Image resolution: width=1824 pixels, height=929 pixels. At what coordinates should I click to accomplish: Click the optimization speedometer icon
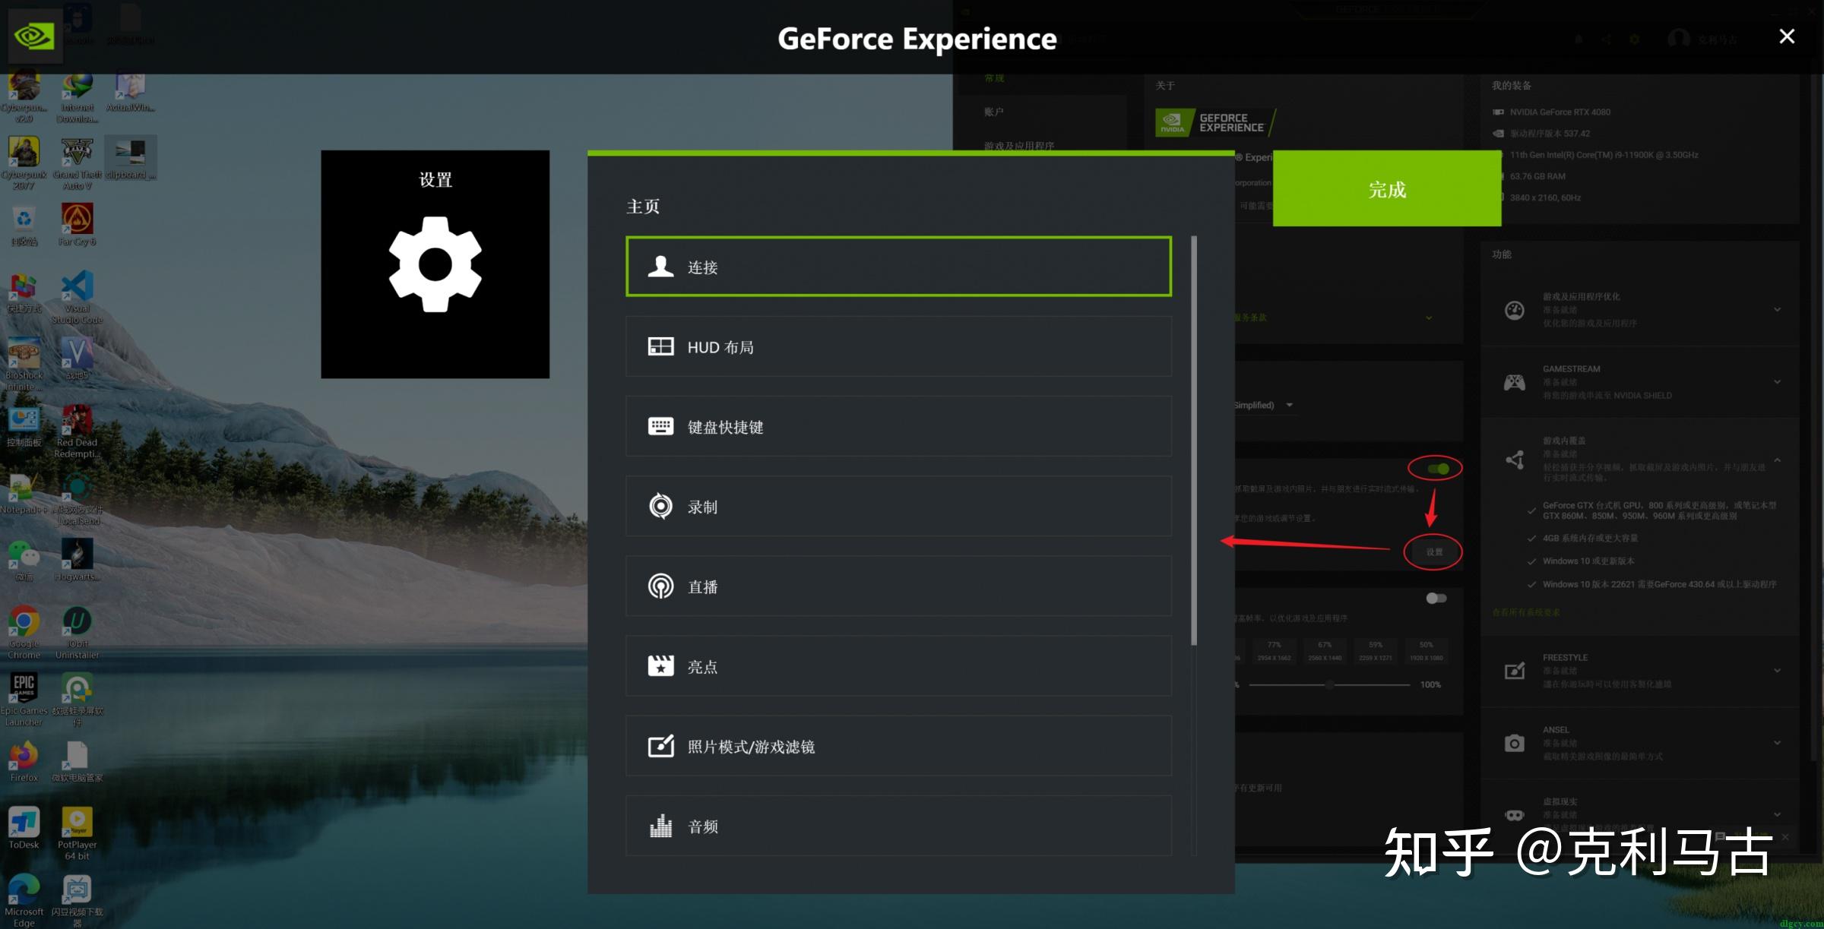(1514, 310)
